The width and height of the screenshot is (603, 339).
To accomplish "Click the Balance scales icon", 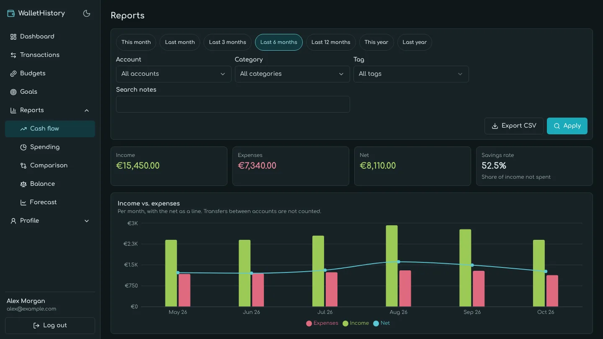I will 23,184.
